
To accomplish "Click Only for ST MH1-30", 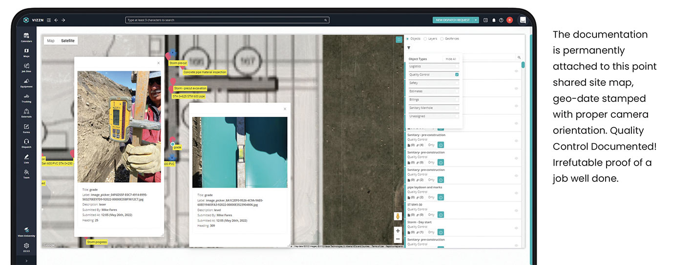I will 431,215.
